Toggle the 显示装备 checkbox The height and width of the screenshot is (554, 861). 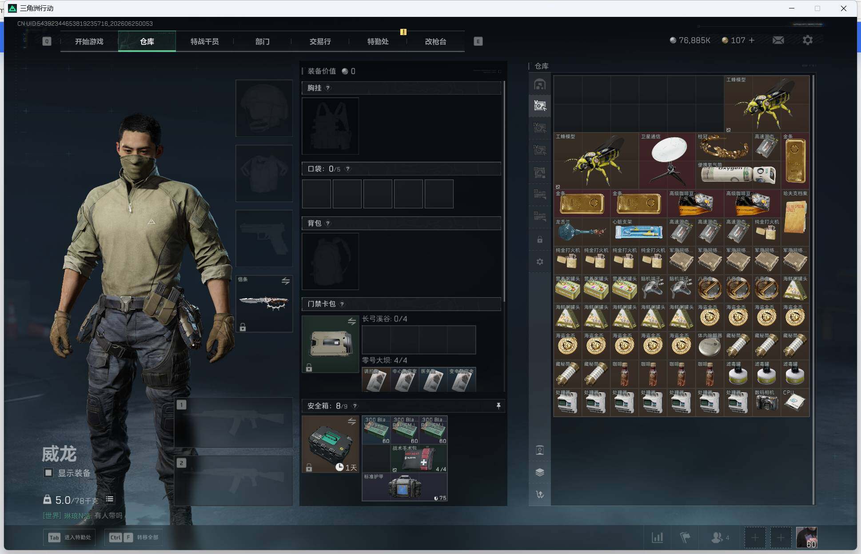(x=48, y=473)
